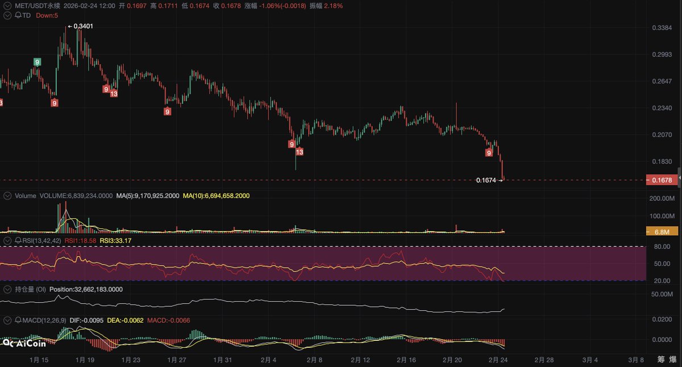The width and height of the screenshot is (682, 367).
Task: Click the orange 6.8M volume tag
Action: point(662,231)
